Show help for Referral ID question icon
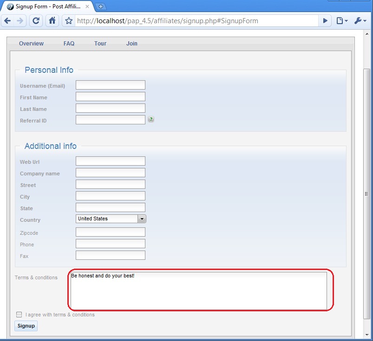 151,119
